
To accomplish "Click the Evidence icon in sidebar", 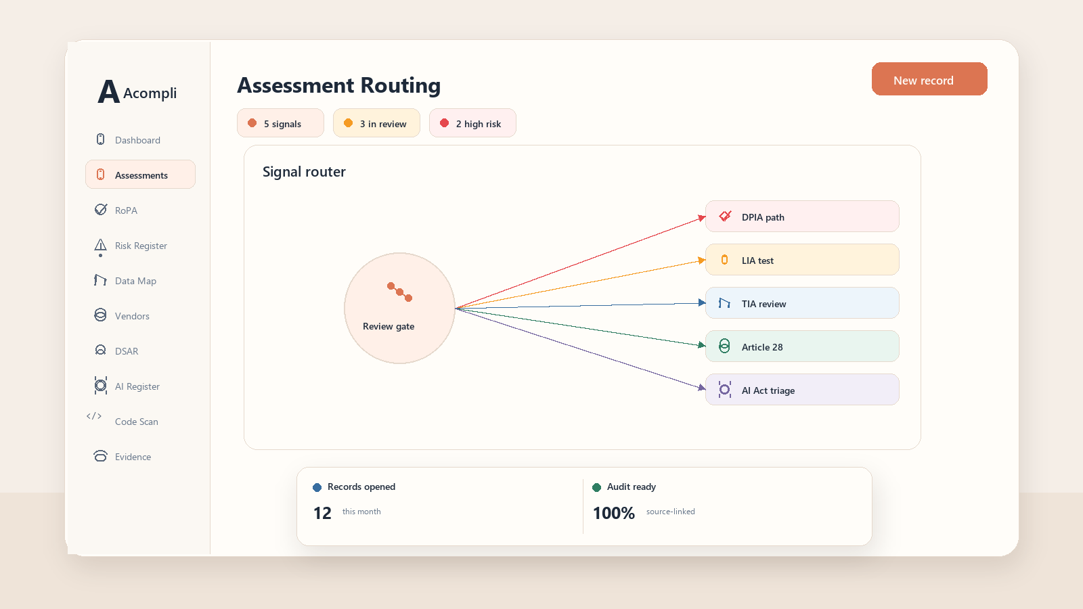I will click(x=100, y=455).
